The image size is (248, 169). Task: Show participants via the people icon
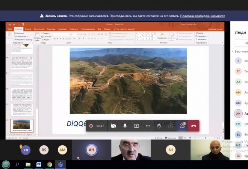(182, 126)
